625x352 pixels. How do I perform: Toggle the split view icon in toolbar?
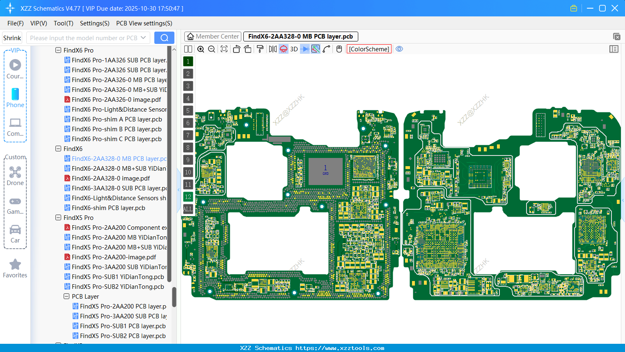188,49
